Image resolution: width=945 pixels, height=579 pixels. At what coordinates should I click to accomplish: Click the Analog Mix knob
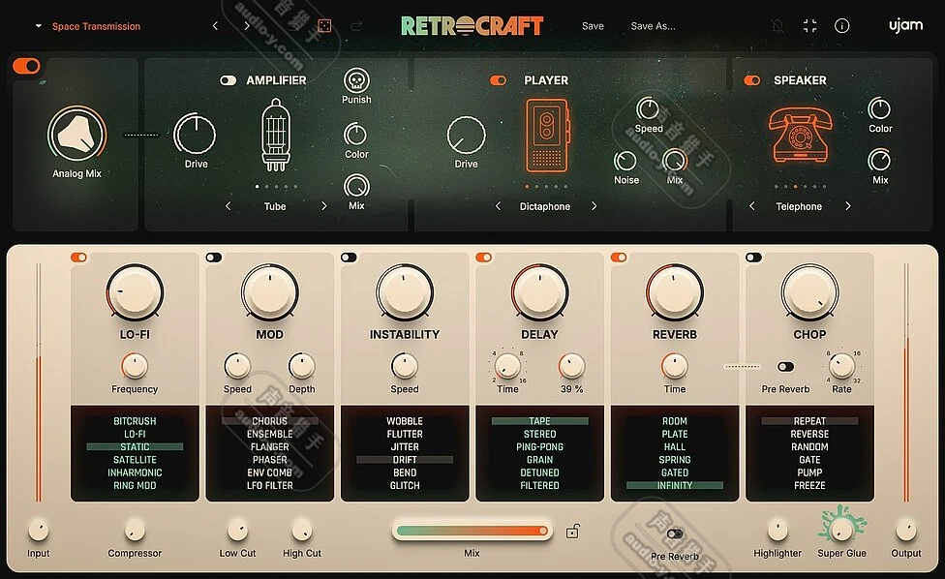click(76, 135)
